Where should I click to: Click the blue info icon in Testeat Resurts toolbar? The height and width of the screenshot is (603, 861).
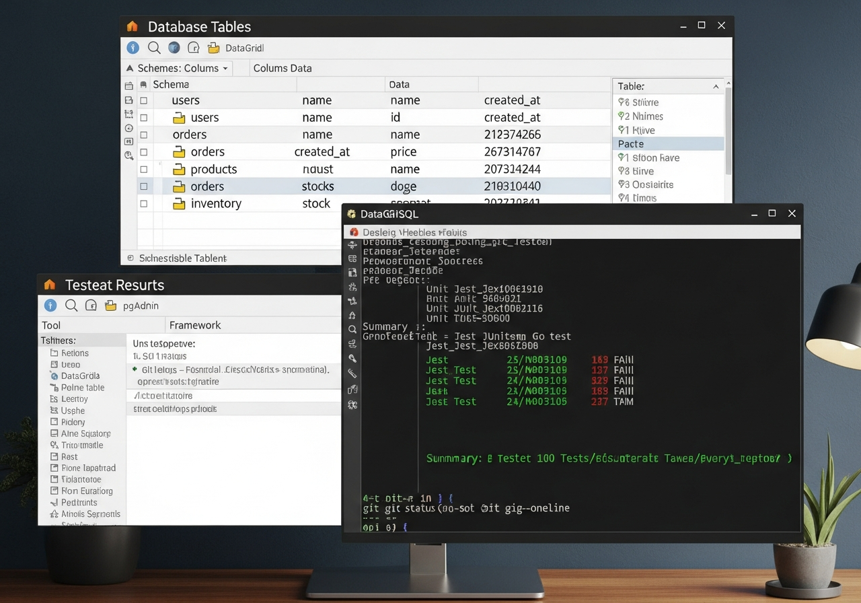pyautogui.click(x=50, y=306)
